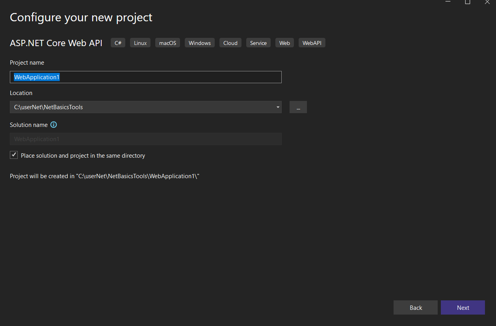Minimize the dialog window
The image size is (496, 326).
448,2
